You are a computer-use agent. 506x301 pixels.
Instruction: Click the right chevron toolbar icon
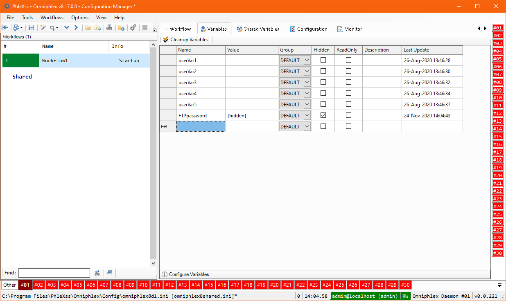76,28
